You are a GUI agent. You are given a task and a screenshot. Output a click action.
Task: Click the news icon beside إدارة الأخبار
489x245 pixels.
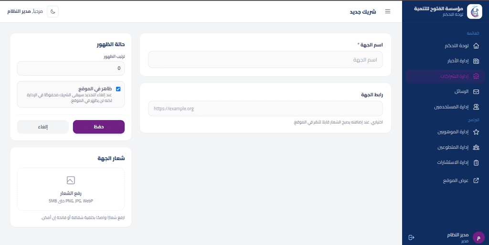tap(476, 61)
